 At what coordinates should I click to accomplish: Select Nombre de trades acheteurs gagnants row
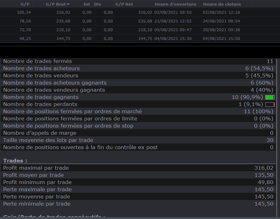coord(138,83)
